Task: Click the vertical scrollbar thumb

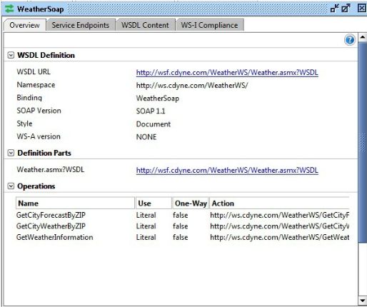Action: 363,142
